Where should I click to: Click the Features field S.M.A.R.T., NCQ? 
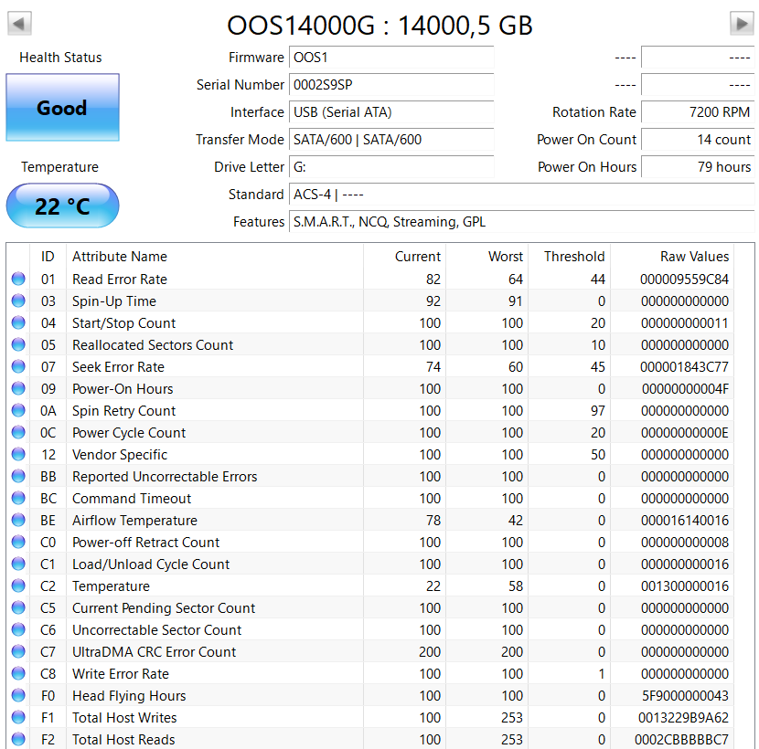pos(522,222)
